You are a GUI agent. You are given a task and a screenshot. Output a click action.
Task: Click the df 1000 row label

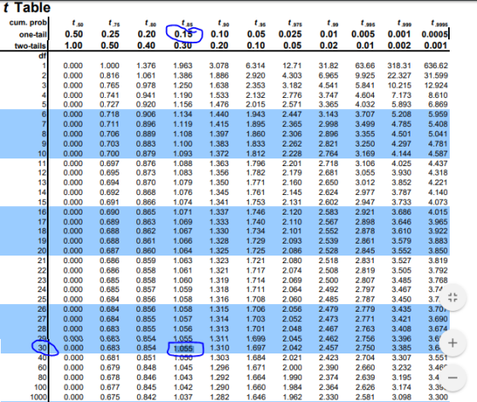pos(38,397)
